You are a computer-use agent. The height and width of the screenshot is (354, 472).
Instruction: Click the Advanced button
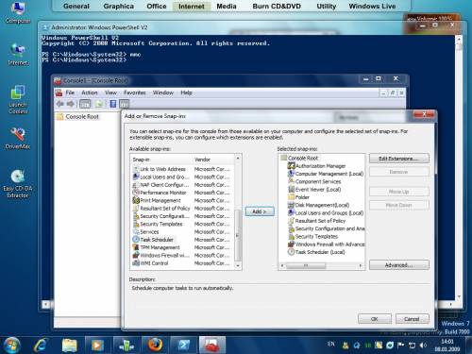coord(398,265)
